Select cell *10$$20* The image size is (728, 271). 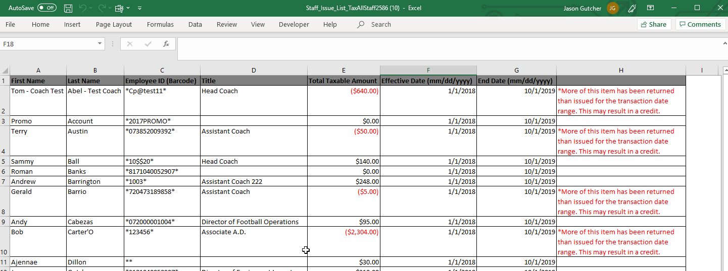(162, 161)
